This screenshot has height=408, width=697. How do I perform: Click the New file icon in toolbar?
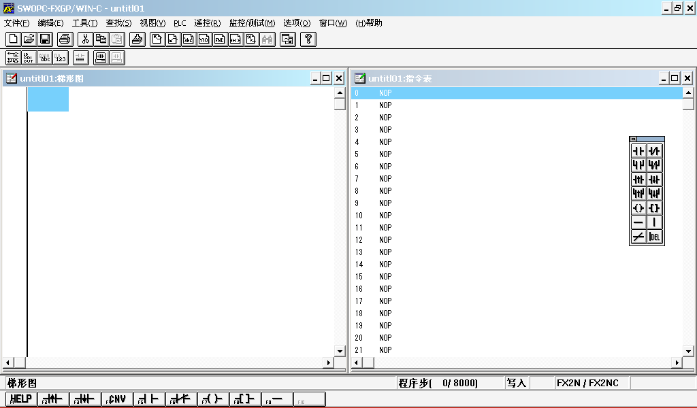[x=13, y=39]
